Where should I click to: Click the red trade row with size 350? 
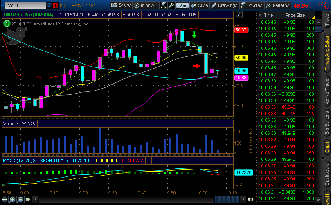(x=286, y=153)
